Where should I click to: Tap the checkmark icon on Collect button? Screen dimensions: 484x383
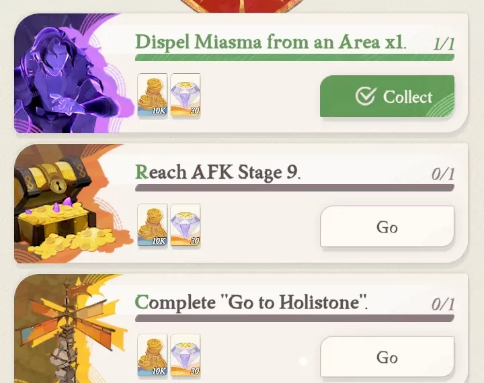366,96
